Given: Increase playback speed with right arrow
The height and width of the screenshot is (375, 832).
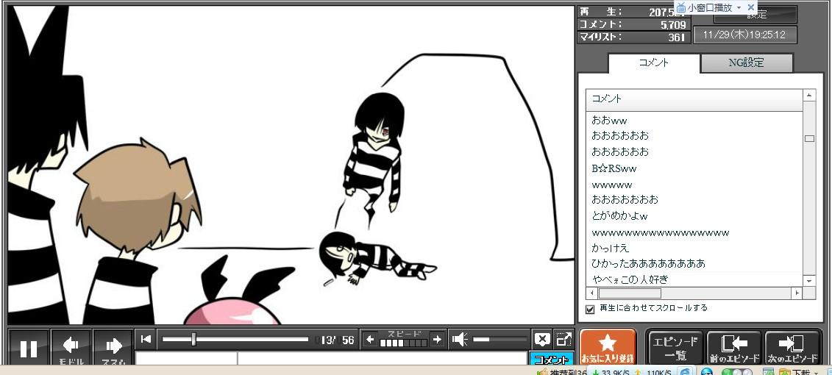Looking at the screenshot, I should 437,339.
